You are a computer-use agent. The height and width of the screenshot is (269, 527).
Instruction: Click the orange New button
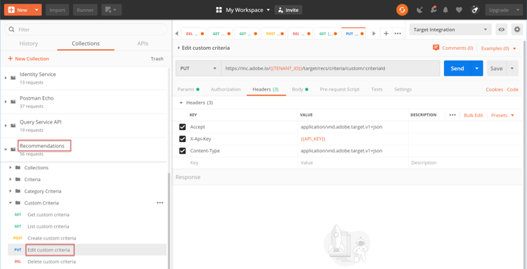click(18, 10)
